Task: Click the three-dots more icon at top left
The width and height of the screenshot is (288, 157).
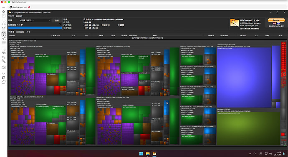Action: coord(3,7)
